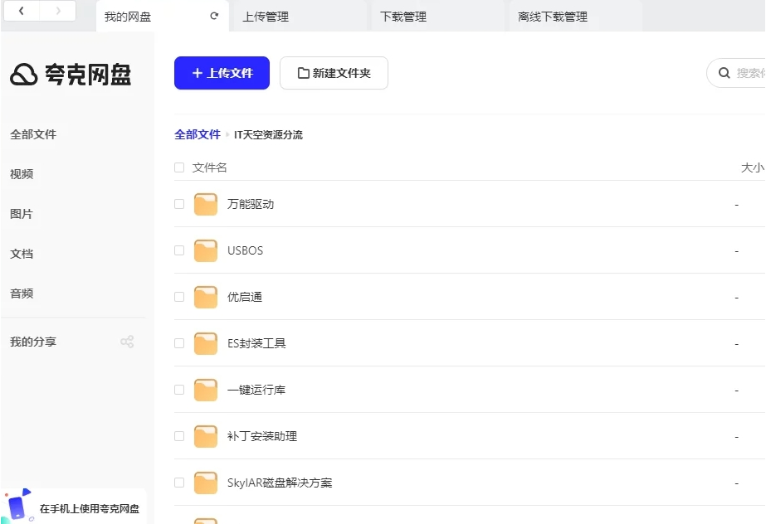Open the 补丁安装助理 folder name
Image resolution: width=766 pixels, height=524 pixels.
[262, 436]
